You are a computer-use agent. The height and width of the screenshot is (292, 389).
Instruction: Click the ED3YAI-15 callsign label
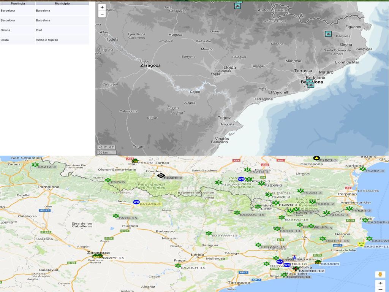point(296,219)
